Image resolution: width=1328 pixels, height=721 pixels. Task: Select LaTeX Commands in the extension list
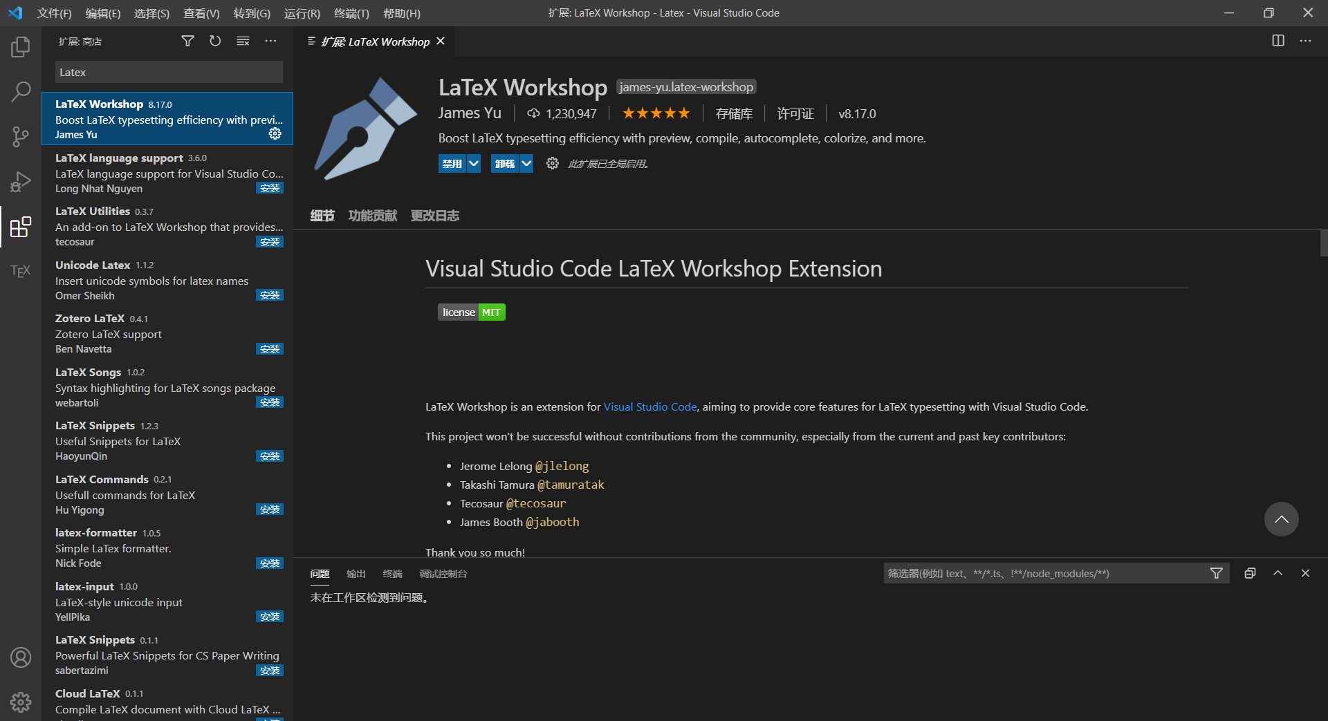167,495
